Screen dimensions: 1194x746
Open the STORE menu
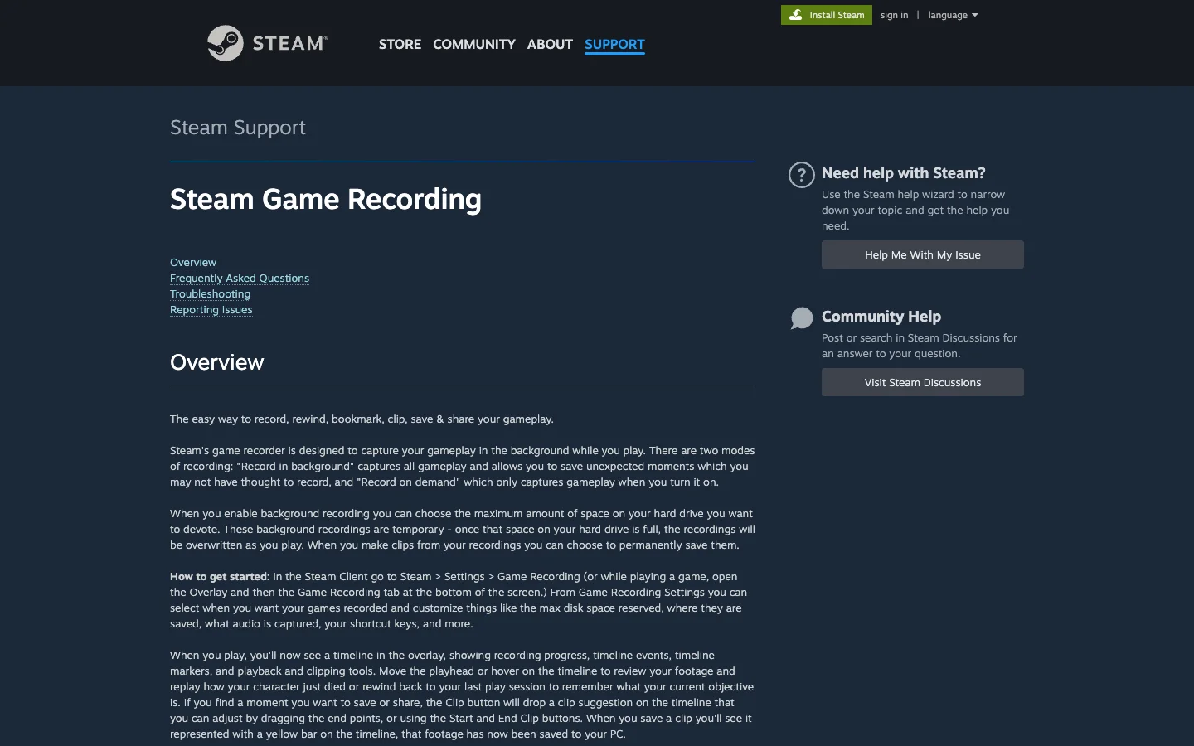click(400, 44)
